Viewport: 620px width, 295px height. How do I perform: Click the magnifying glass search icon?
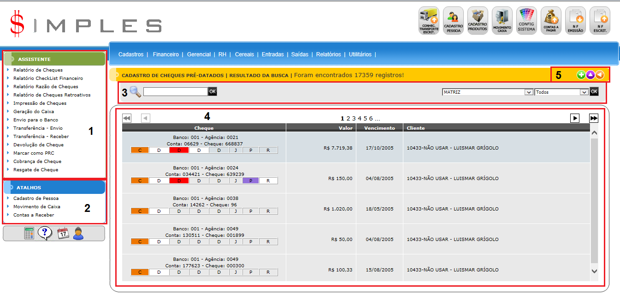(135, 91)
